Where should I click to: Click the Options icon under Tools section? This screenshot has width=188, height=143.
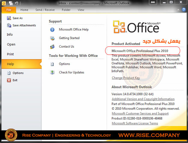[x=52, y=64]
